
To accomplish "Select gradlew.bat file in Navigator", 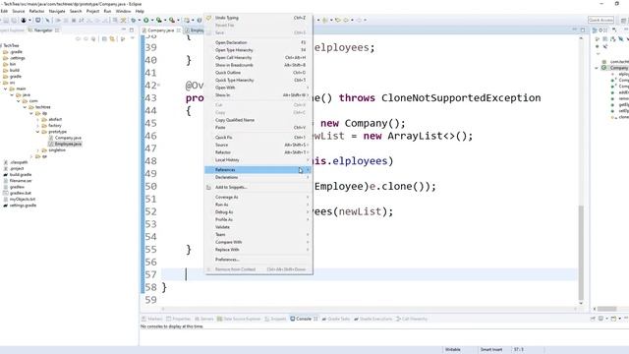I will [20, 193].
